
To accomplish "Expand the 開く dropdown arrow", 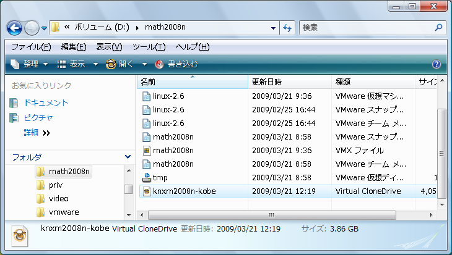I will click(144, 64).
